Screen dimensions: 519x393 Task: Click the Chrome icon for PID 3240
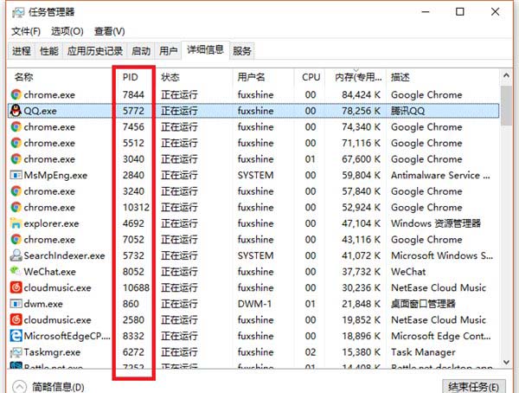16,191
